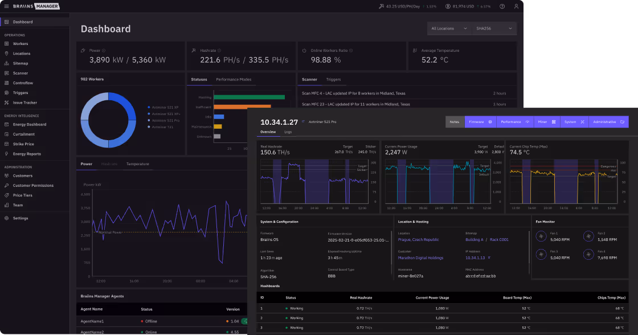Image resolution: width=638 pixels, height=335 pixels.
Task: Click the Triggers sidebar icon
Action: pos(6,93)
